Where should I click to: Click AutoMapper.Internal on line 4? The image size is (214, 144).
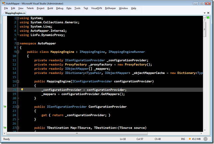pyautogui.click(x=48, y=31)
